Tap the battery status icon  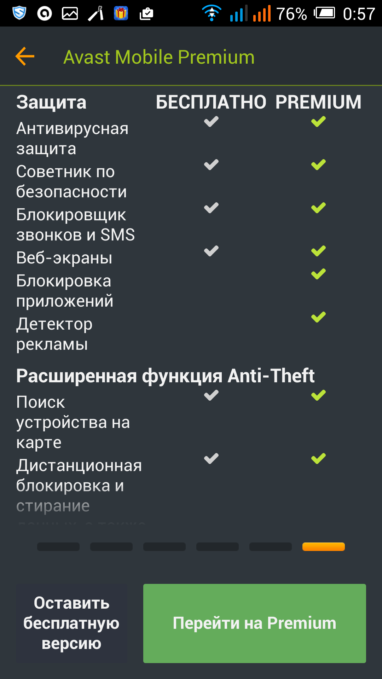(x=324, y=13)
